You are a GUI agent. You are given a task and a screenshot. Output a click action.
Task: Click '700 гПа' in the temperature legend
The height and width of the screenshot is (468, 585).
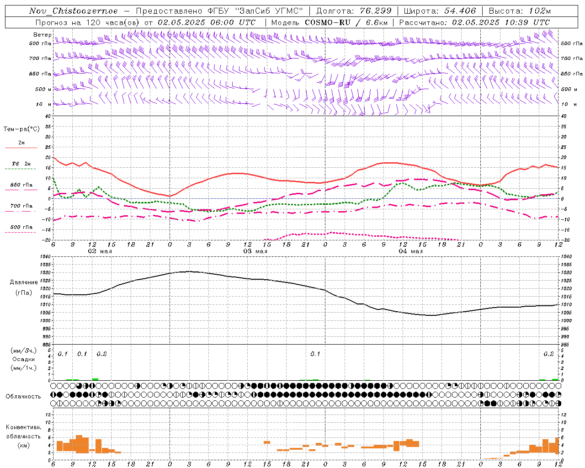(21, 206)
